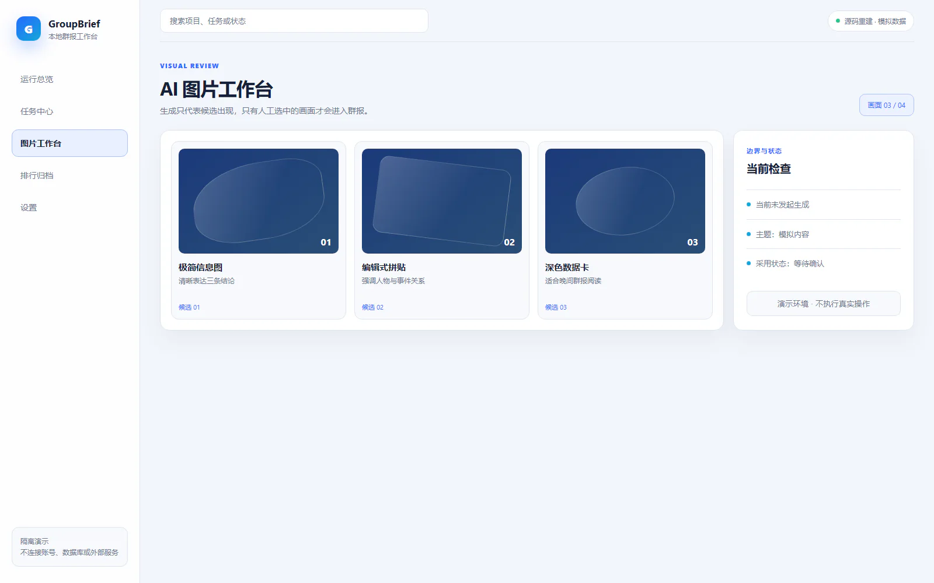The image size is (934, 583).
Task: Select candidate image thumbnail 02
Action: point(442,201)
